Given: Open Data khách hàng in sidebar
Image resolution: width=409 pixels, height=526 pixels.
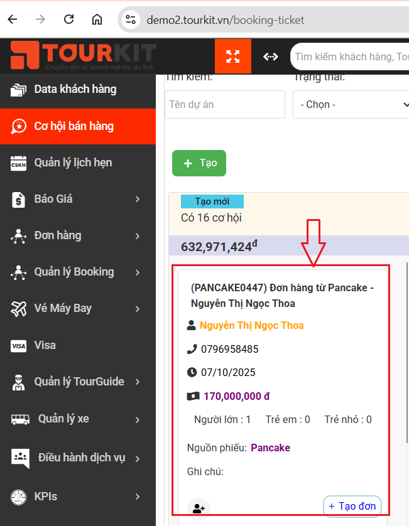Looking at the screenshot, I should [x=75, y=89].
